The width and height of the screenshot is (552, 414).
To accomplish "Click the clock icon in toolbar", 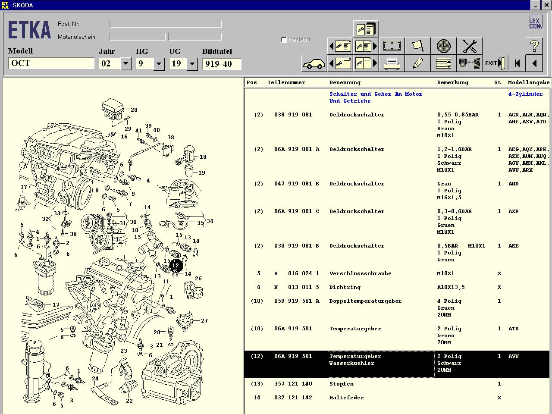I will (x=443, y=46).
